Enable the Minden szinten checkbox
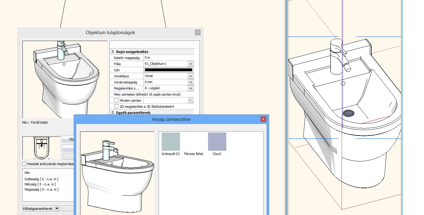Viewport: 424px width, 215px height. pyautogui.click(x=116, y=100)
